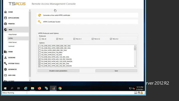Uncheck TLS_DHE_DSS_WITH_AES_256_CBC_SHA256 cipher
This screenshot has width=179, height=101.
coord(40,66)
